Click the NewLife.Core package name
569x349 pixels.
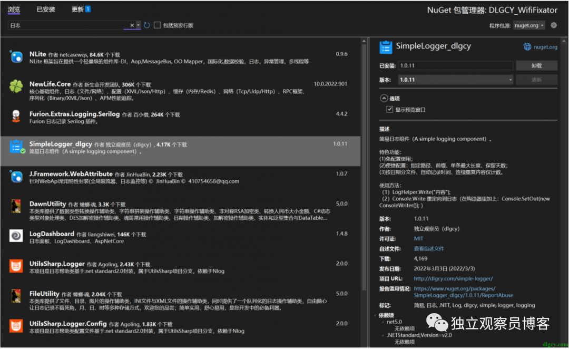[50, 84]
